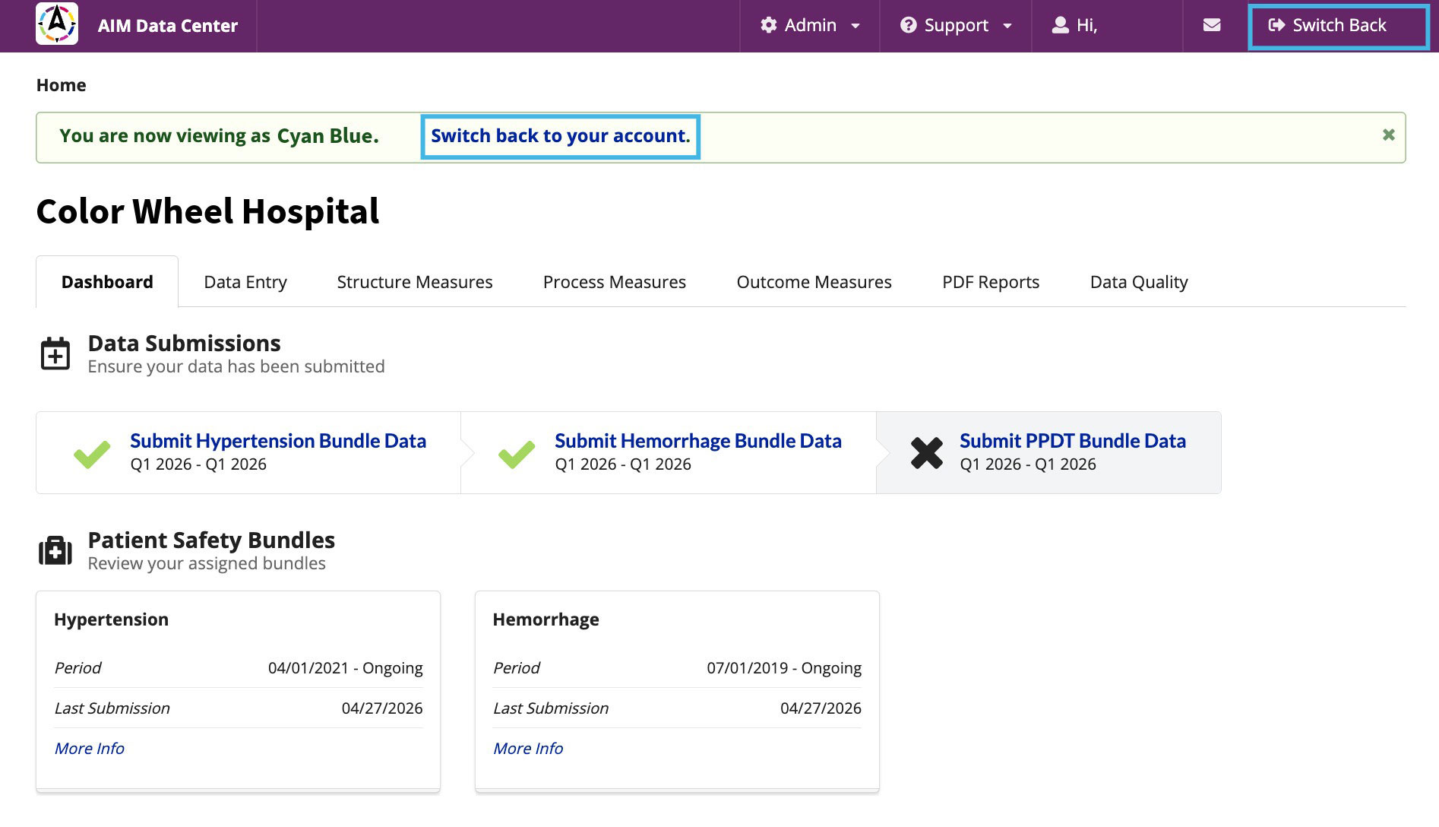The height and width of the screenshot is (827, 1439).
Task: Click the Hypertension green checkmark icon
Action: point(92,454)
